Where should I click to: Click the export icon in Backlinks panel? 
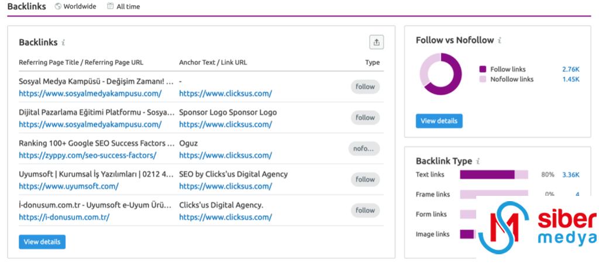pyautogui.click(x=376, y=42)
